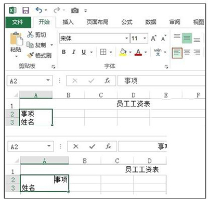Click the redo arrow icon

pyautogui.click(x=57, y=10)
